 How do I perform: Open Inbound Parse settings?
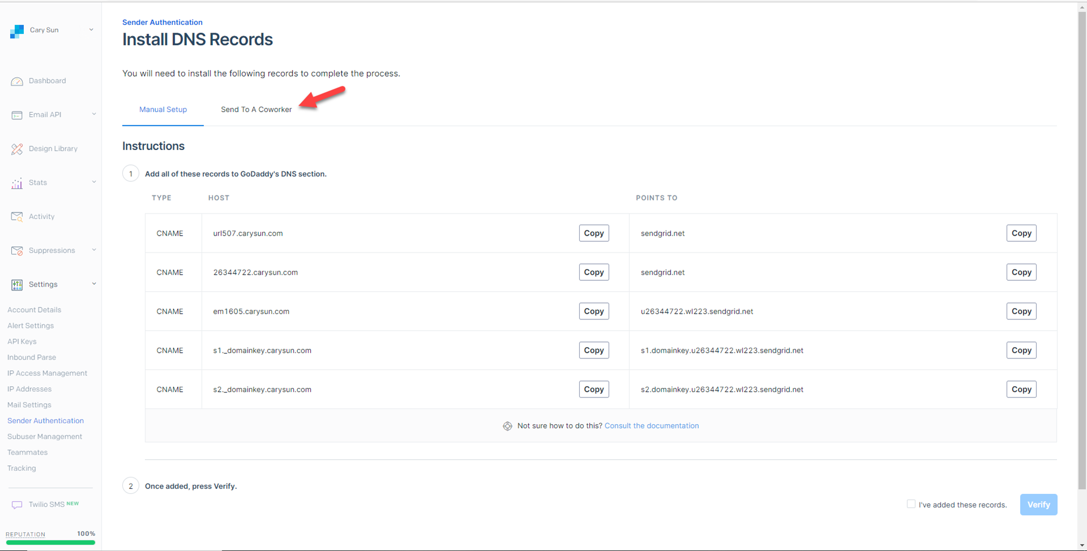(x=32, y=357)
